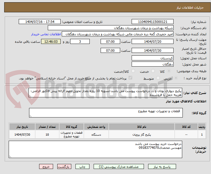The height and width of the screenshot is (174, 211).
Task: Click the 'شماره نیاز' number field
Action: [153, 22]
